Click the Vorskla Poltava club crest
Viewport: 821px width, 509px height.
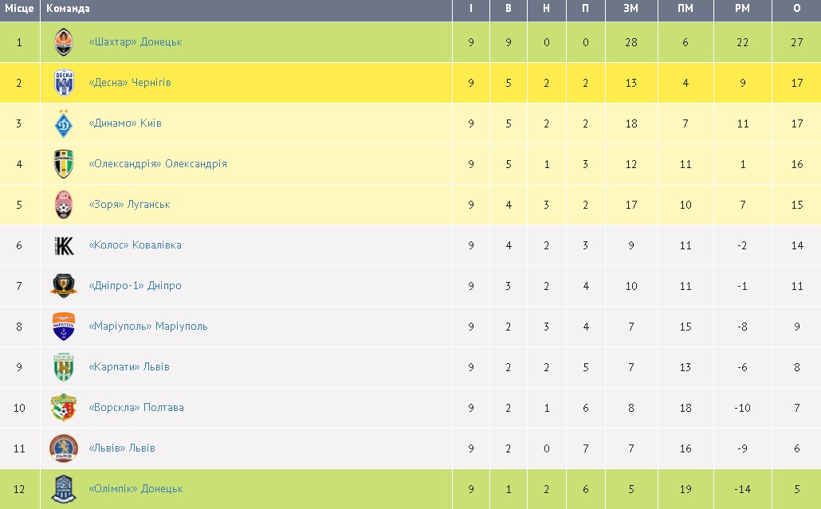click(64, 408)
